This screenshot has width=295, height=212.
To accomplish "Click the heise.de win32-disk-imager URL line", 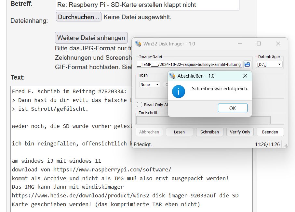I will coord(125,196).
